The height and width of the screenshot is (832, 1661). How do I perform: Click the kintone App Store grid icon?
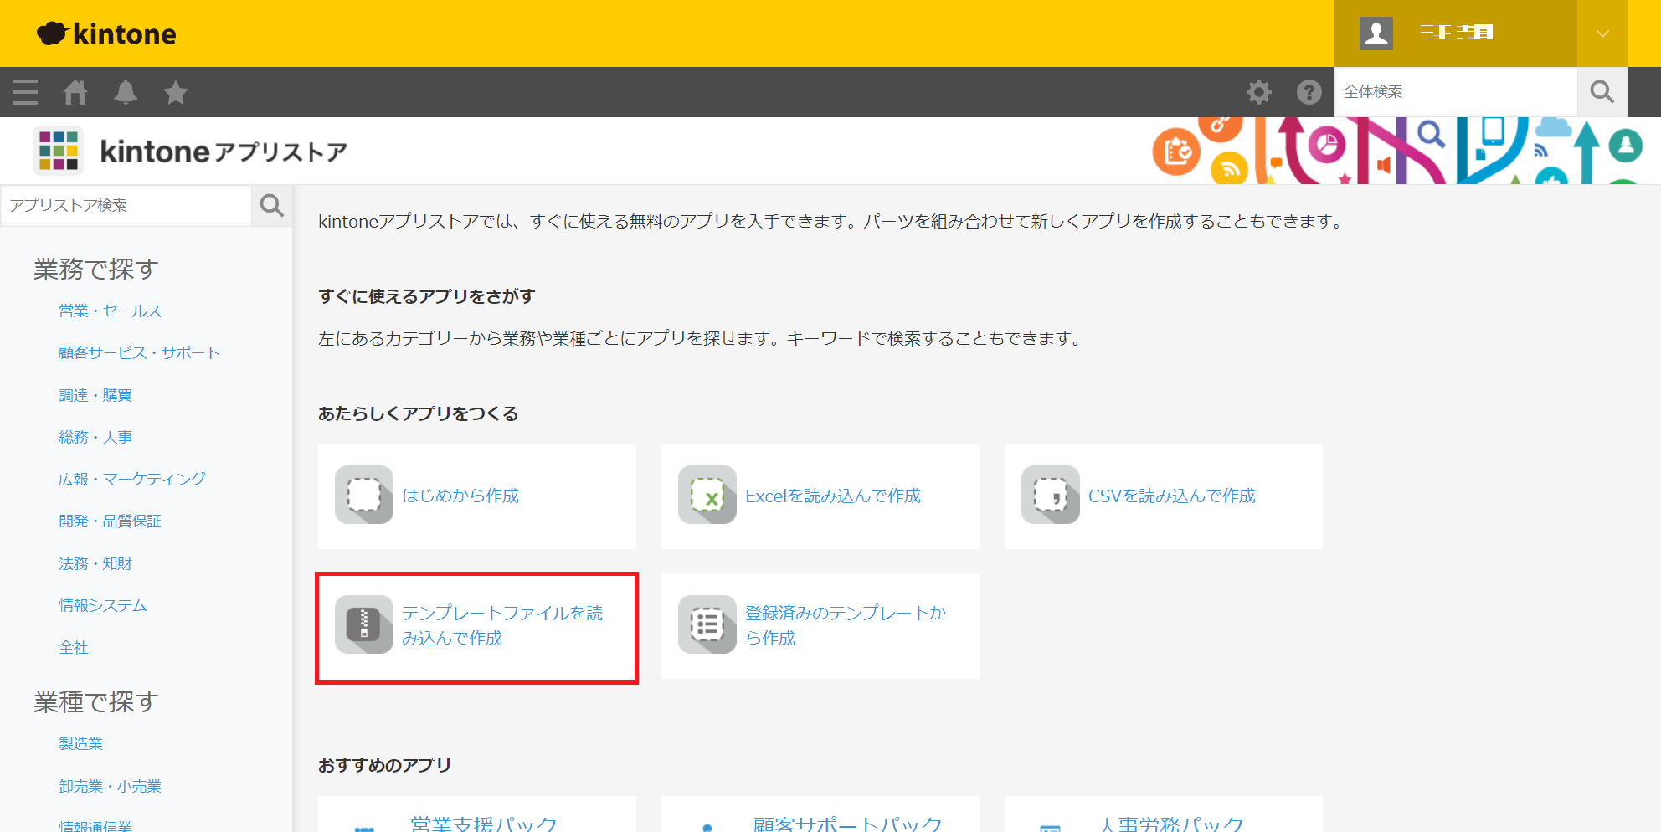tap(59, 152)
